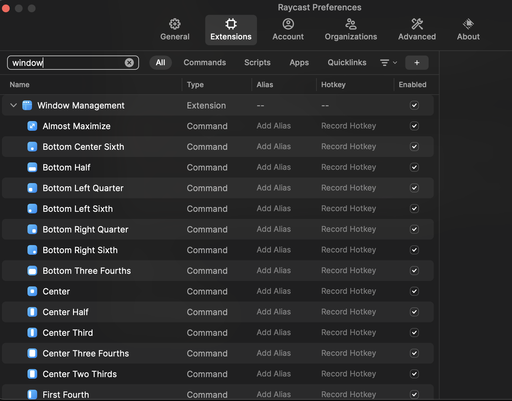Filter list by Quicklinks
Viewport: 512px width, 401px height.
(x=347, y=63)
